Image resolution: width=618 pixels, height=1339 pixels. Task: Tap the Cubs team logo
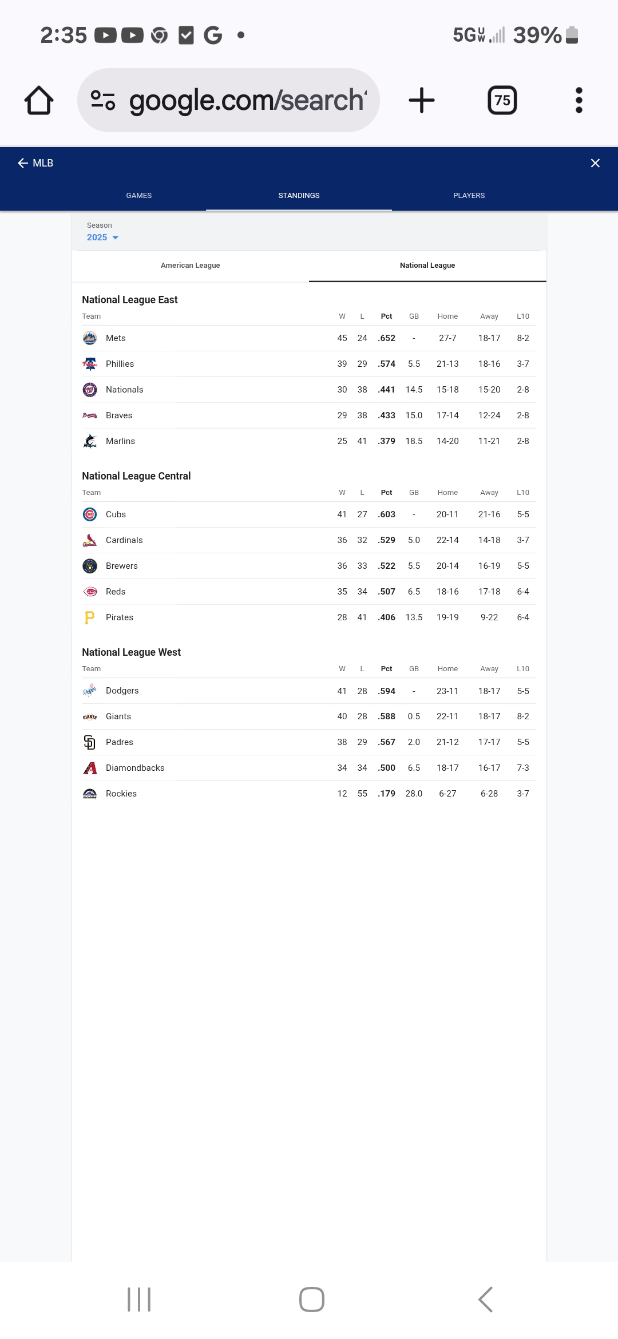click(x=90, y=514)
